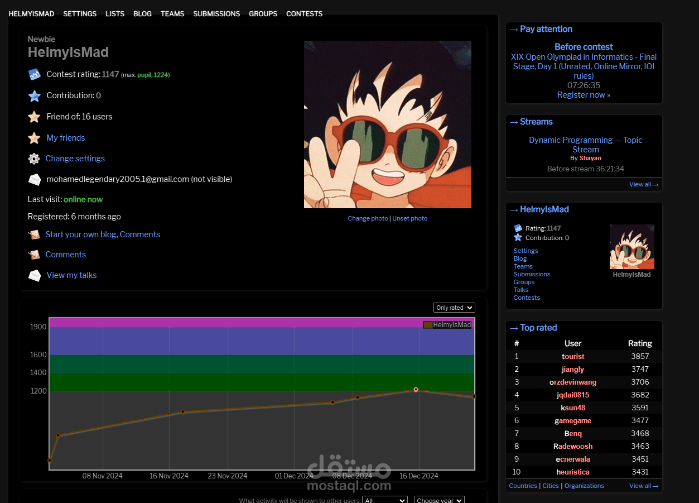The image size is (699, 503).
Task: Click the icon next to Comments link
Action: coord(35,255)
